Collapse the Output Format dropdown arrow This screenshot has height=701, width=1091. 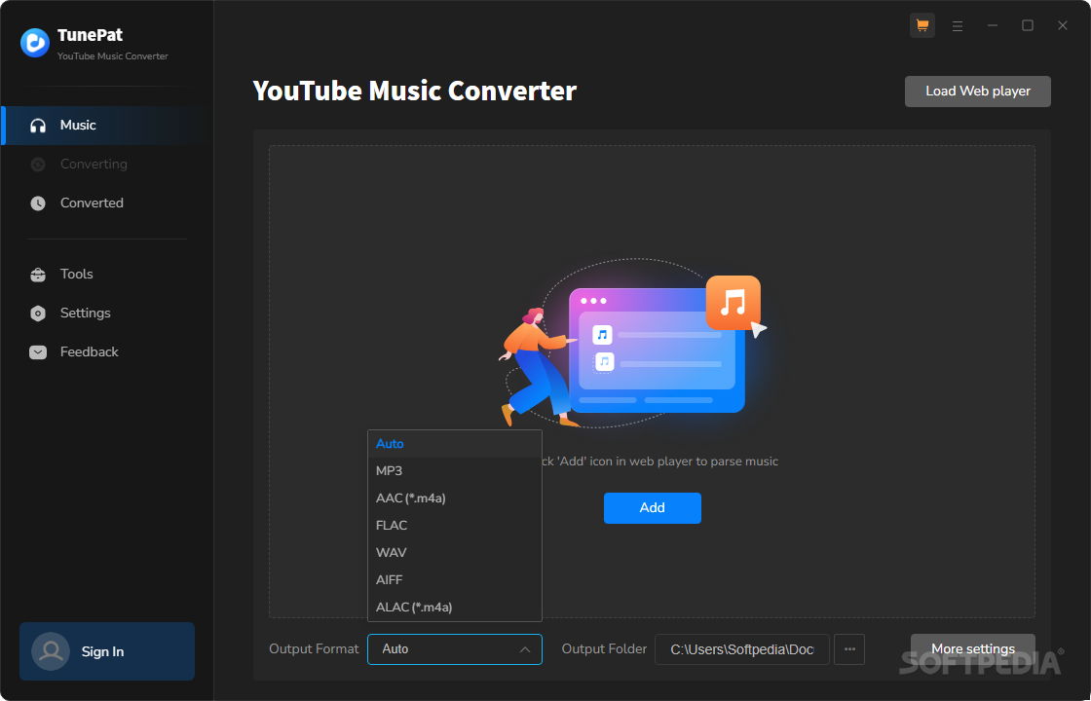(525, 649)
